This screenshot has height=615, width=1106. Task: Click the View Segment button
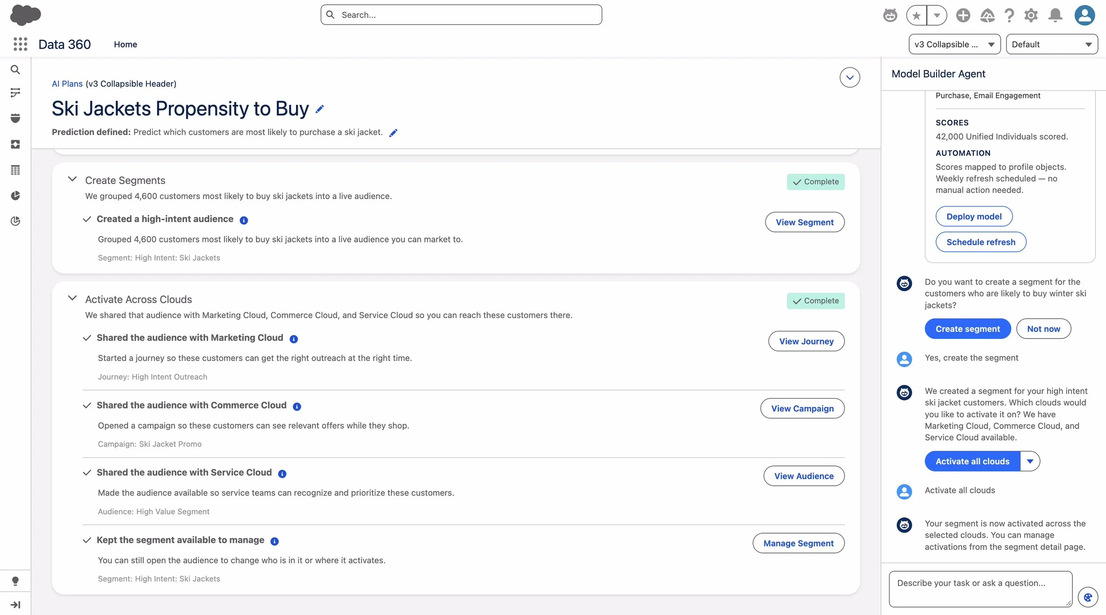[x=804, y=222]
